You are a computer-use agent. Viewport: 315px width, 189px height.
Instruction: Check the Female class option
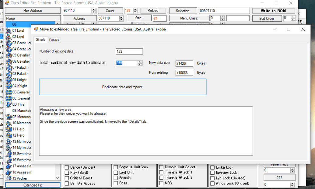point(115,178)
